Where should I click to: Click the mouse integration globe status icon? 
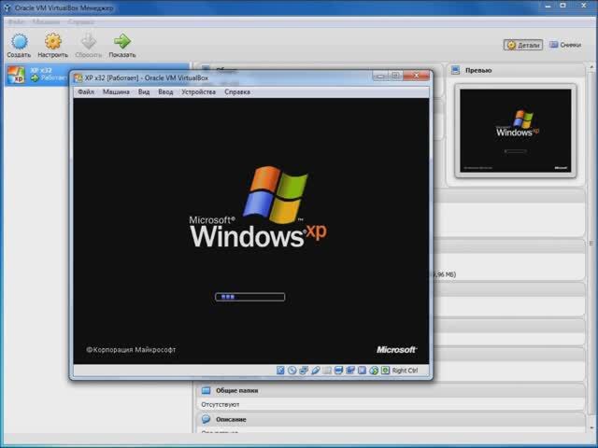(x=374, y=371)
